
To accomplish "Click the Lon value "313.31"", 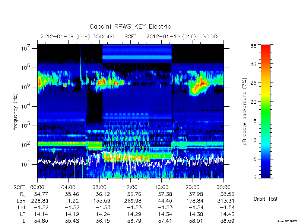I will coord(226,201).
